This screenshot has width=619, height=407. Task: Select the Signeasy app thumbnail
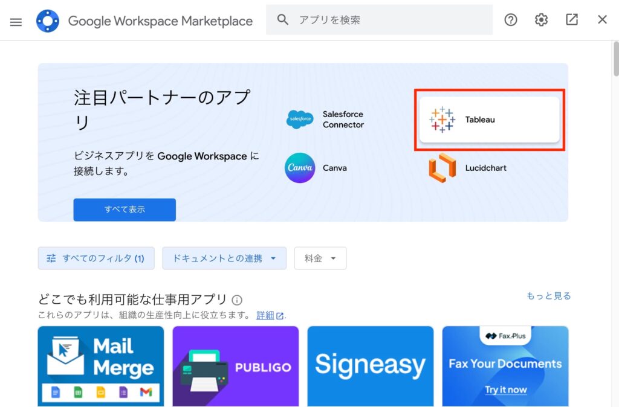(x=371, y=366)
